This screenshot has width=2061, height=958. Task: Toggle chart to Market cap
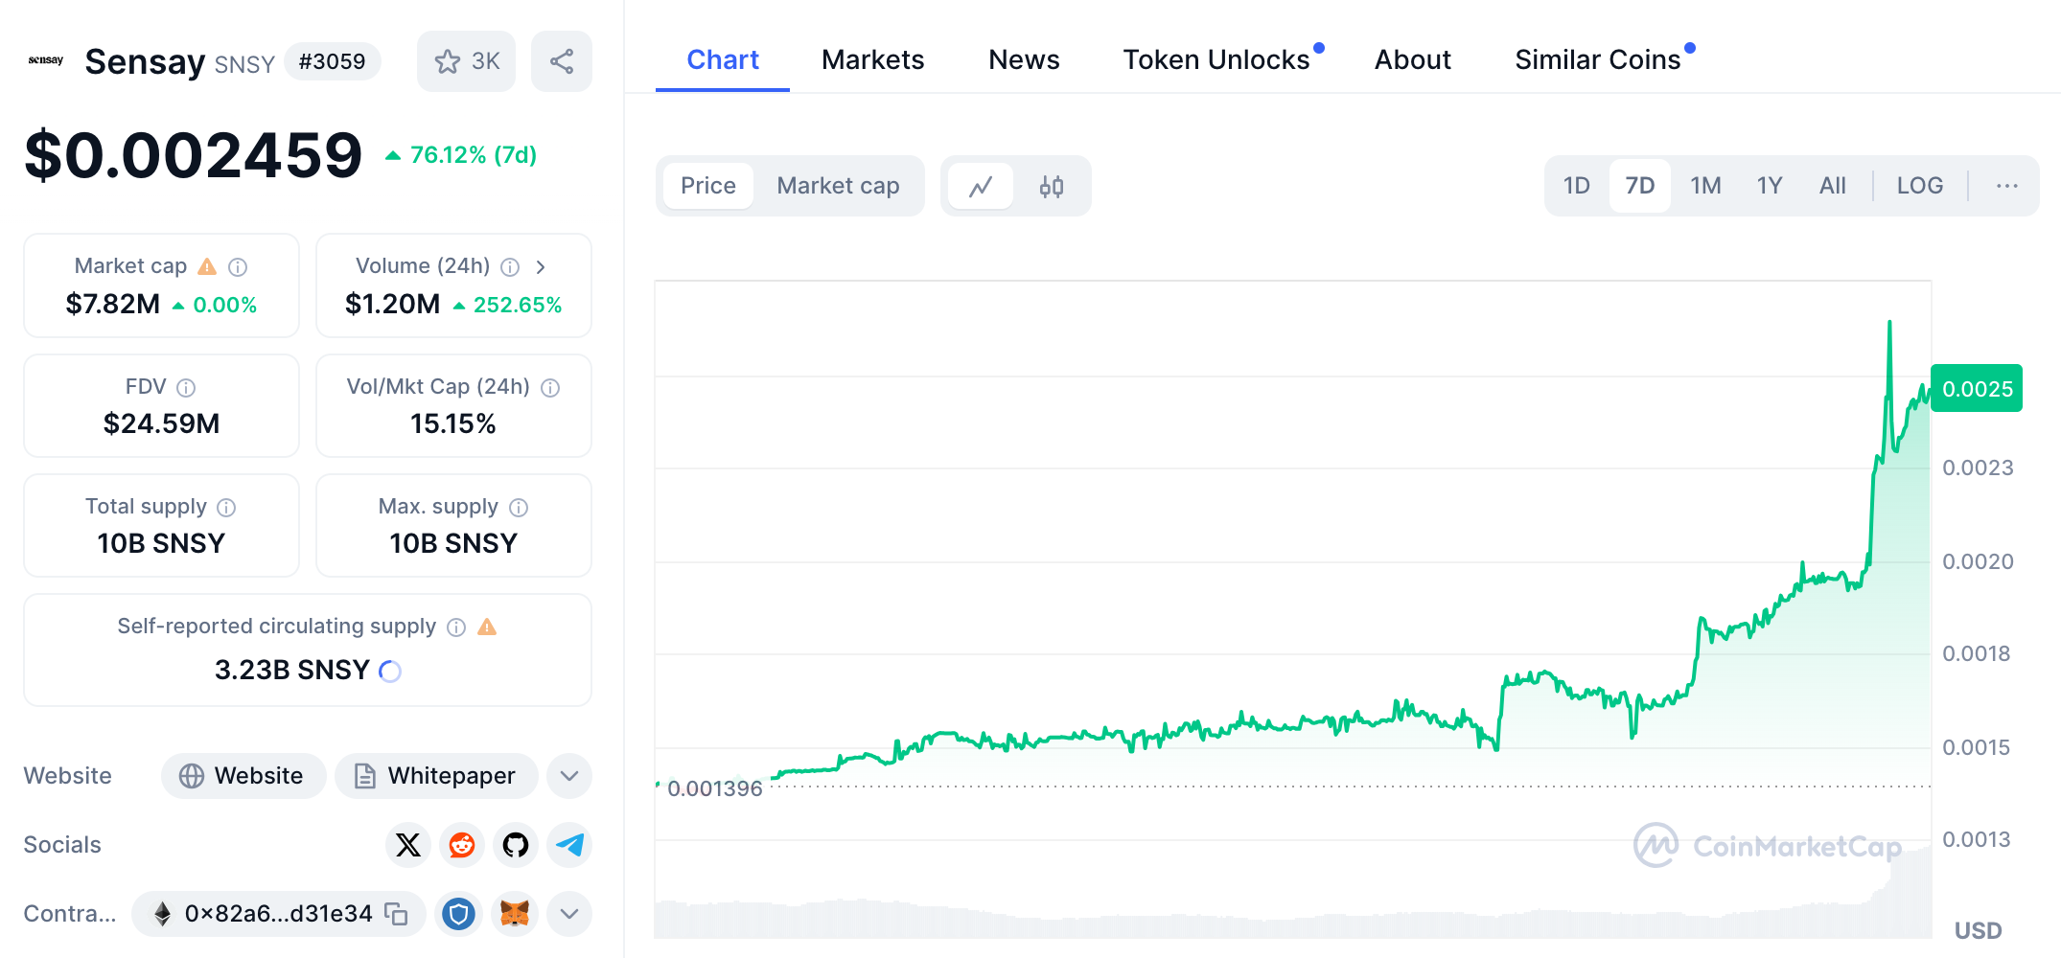[838, 186]
